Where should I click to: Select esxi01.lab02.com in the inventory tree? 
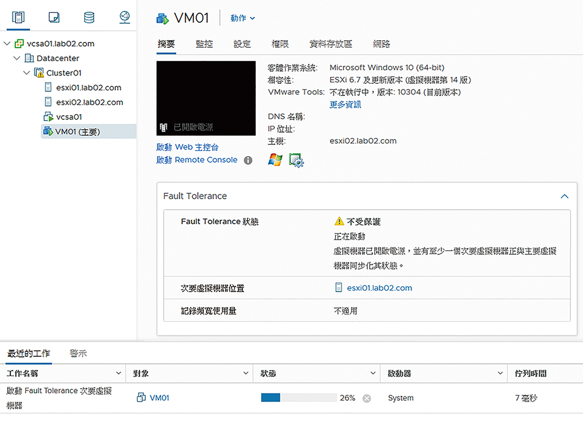(89, 87)
